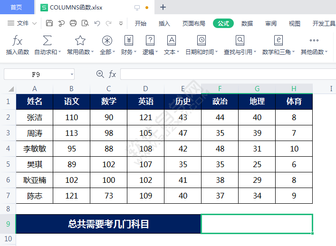The width and height of the screenshot is (336, 246).
Task: Click the cell containing 耿亚楠
Action: click(35, 180)
